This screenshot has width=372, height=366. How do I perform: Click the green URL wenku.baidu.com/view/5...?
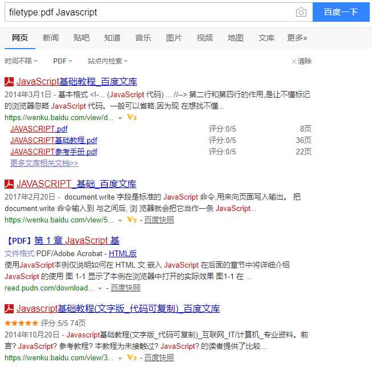pyautogui.click(x=59, y=220)
